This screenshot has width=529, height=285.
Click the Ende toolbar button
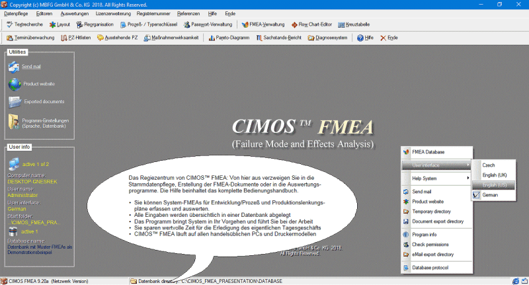tap(389, 38)
